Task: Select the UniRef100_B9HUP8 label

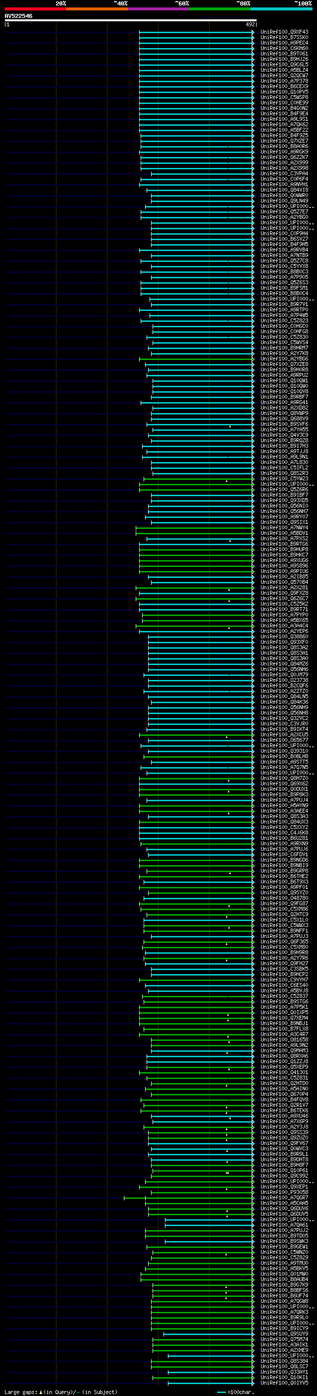Action: tap(284, 550)
